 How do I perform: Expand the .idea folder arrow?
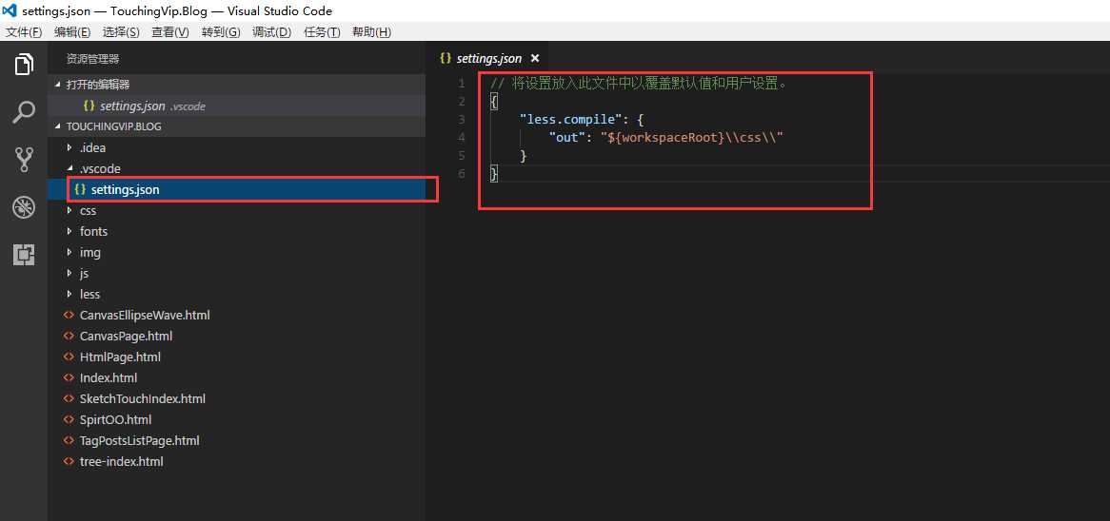(x=69, y=147)
